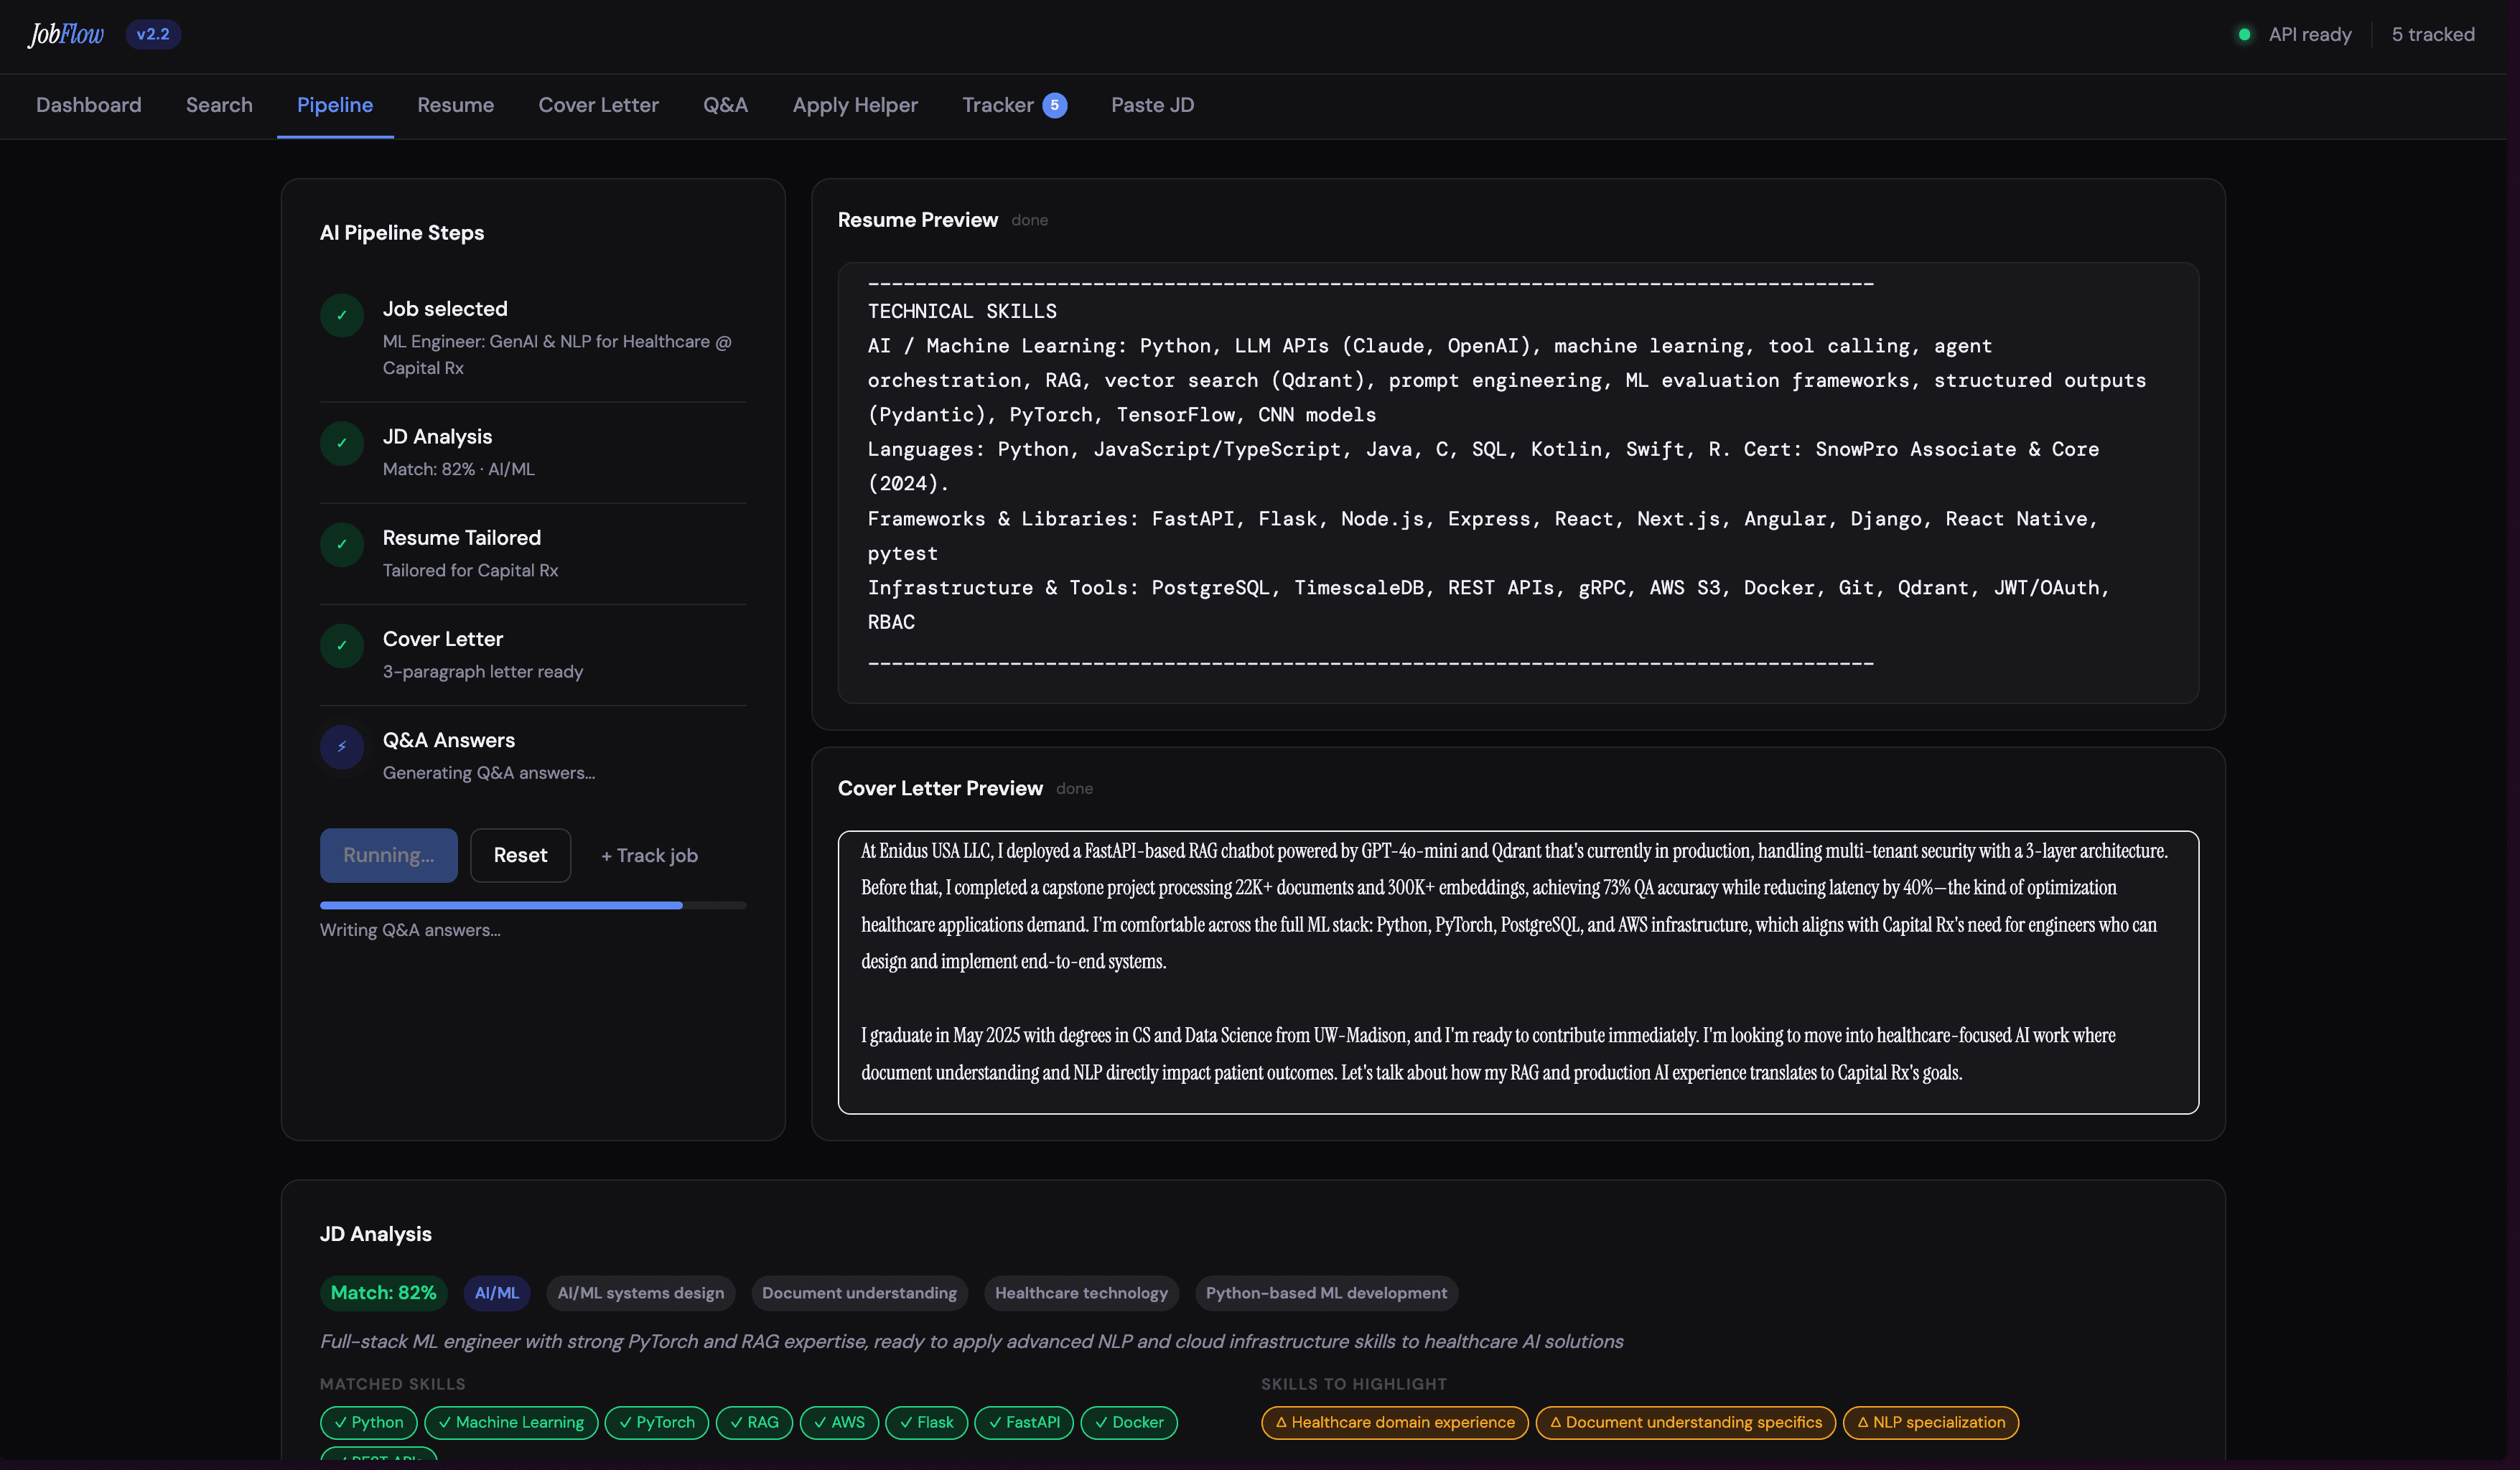Click the Docker matched skill chip

point(1129,1422)
